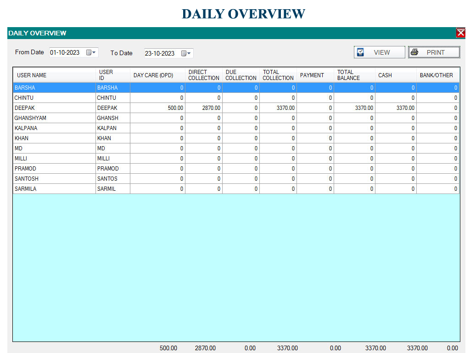This screenshot has height=353, width=470.
Task: Click the checkmark icon on VIEW button
Action: coord(361,52)
